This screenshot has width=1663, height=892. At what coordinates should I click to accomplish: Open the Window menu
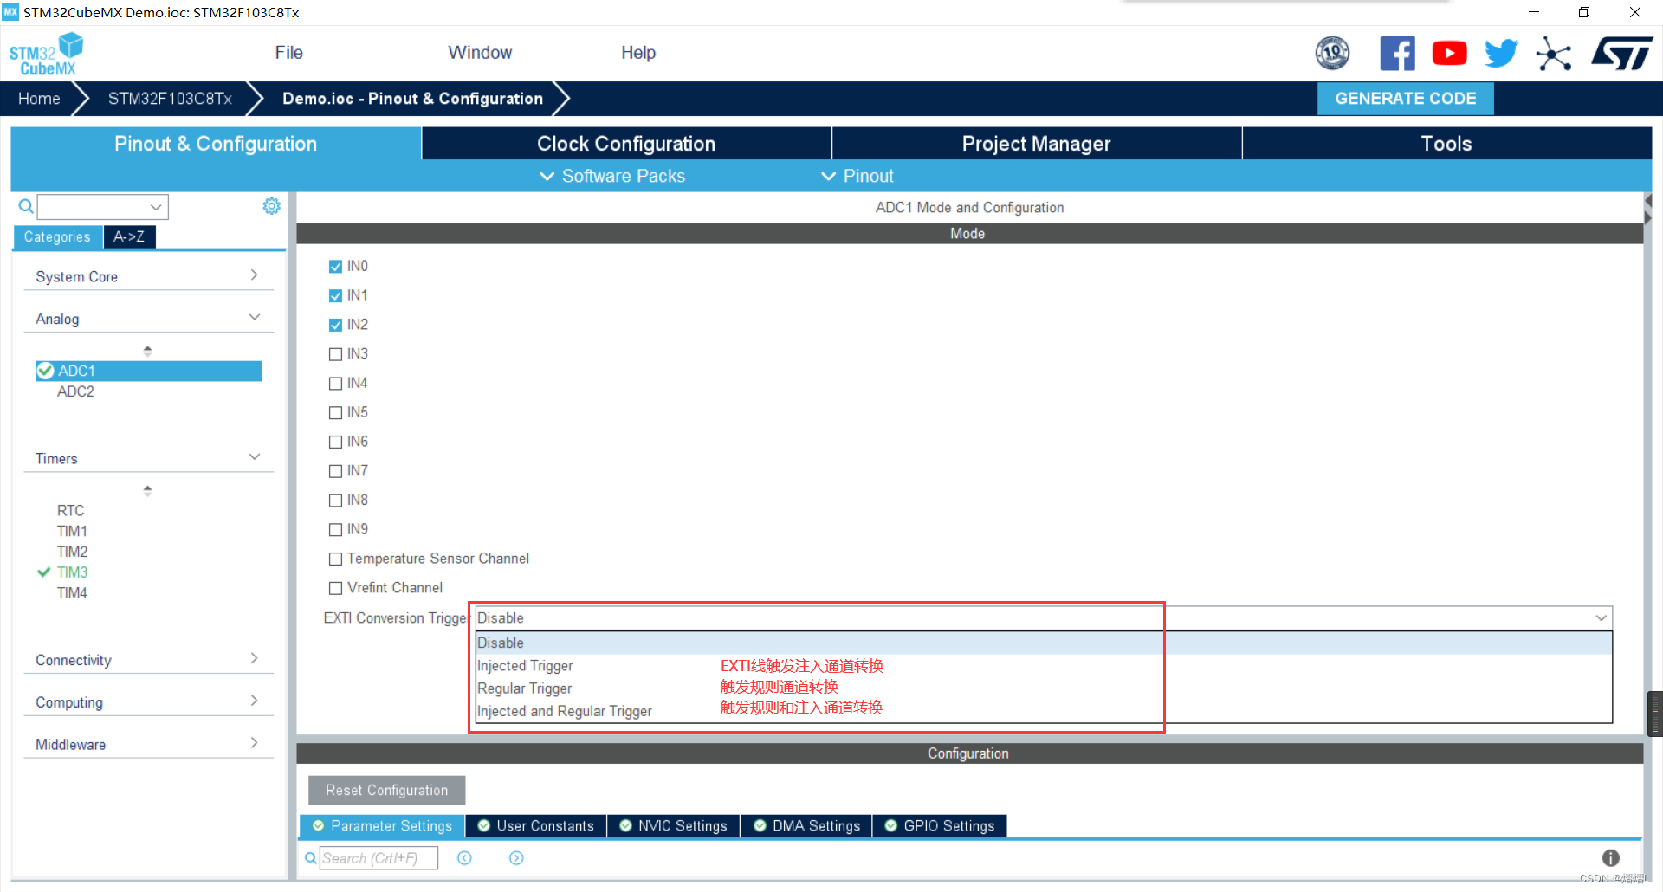(480, 53)
